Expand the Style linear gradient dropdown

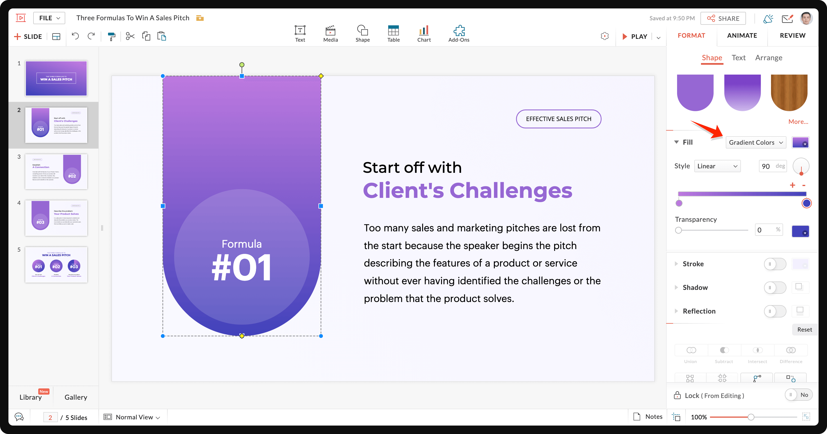pos(717,166)
